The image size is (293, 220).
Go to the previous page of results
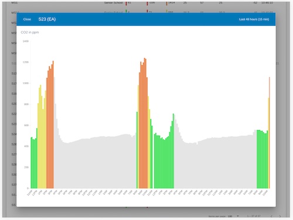(271, 216)
